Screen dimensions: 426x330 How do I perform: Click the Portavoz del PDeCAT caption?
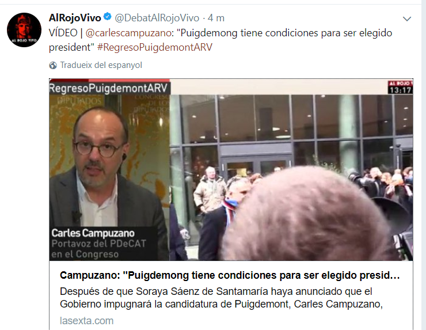coord(99,249)
